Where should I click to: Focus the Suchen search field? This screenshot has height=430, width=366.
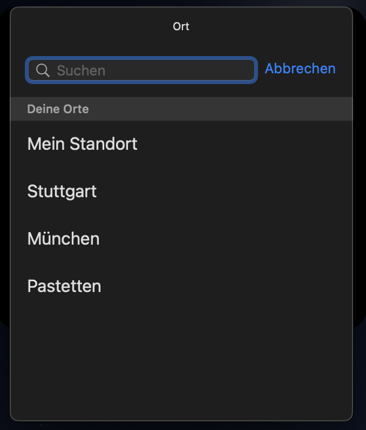pyautogui.click(x=151, y=70)
